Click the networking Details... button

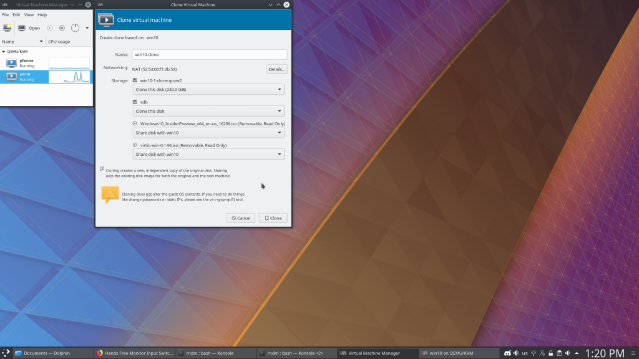(276, 69)
